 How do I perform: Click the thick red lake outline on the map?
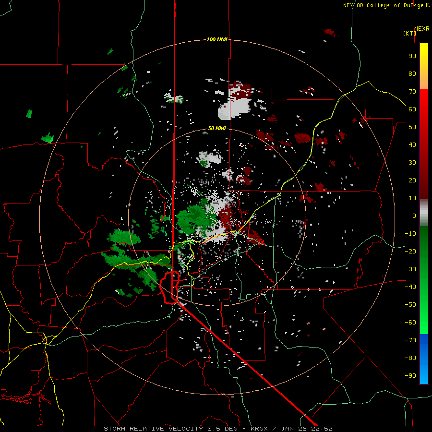coord(169,288)
